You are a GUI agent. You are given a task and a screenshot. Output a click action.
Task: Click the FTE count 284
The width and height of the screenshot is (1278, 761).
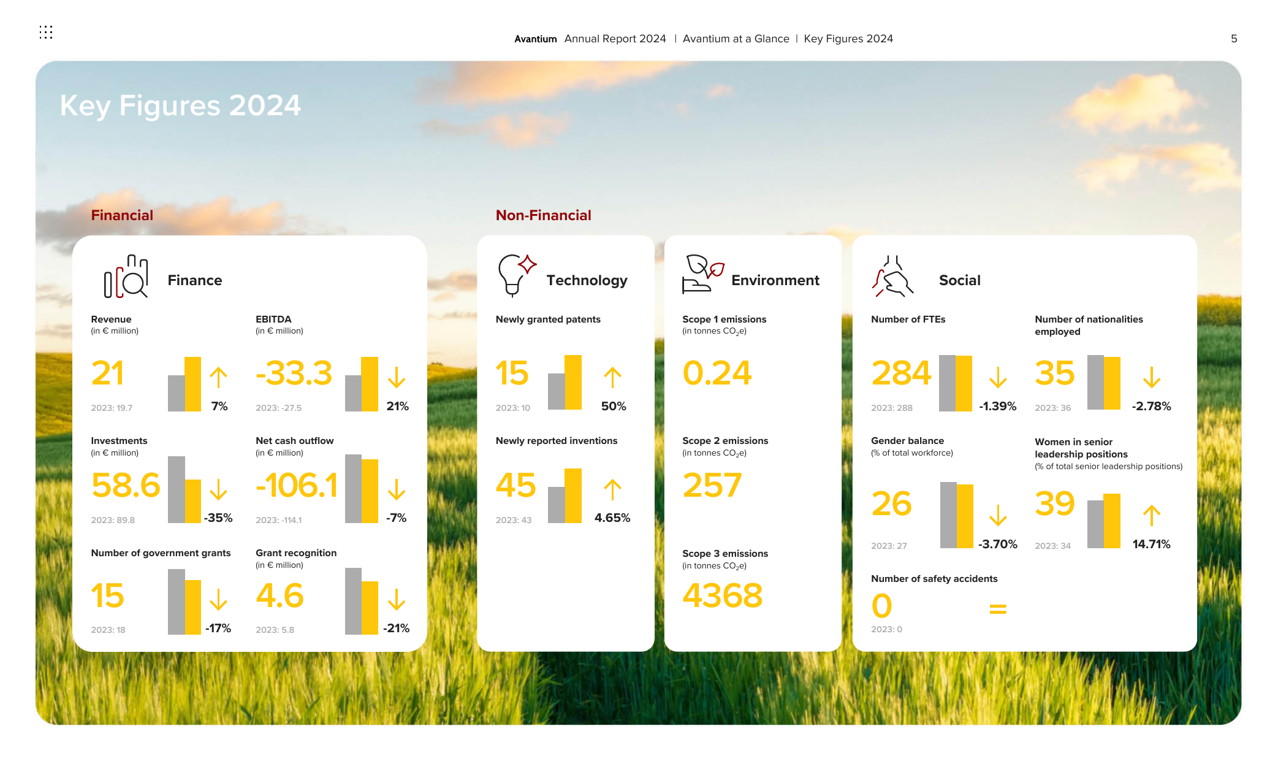pos(902,373)
